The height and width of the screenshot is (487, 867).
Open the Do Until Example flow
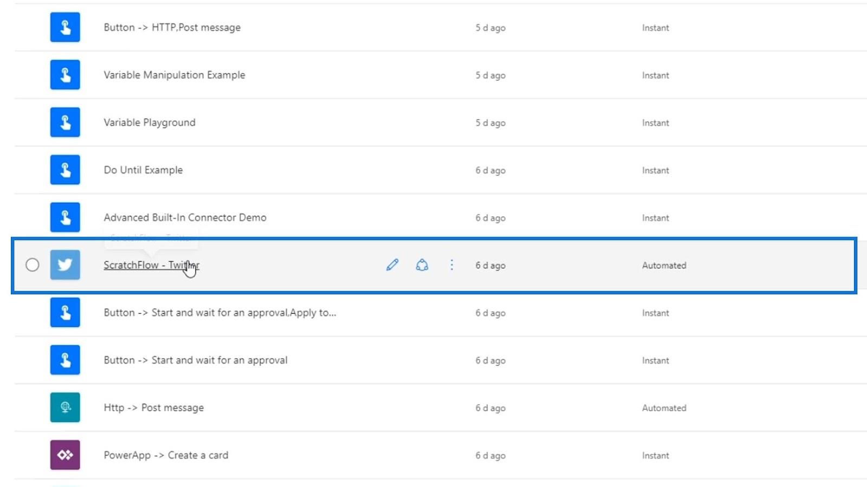[143, 170]
